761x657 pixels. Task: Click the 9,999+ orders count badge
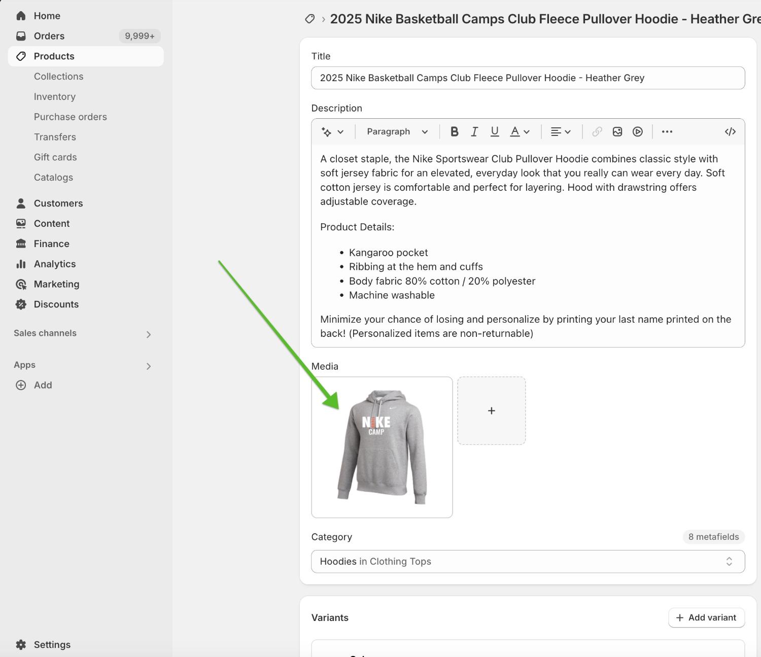coord(140,36)
